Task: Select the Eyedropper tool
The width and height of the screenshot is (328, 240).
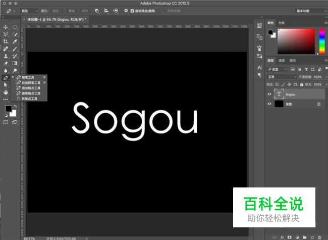Action: click(15, 41)
